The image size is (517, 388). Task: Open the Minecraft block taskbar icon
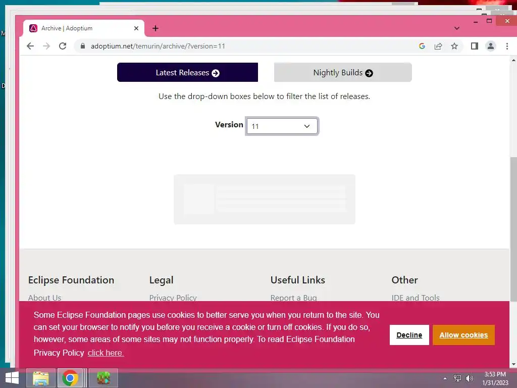tap(104, 378)
